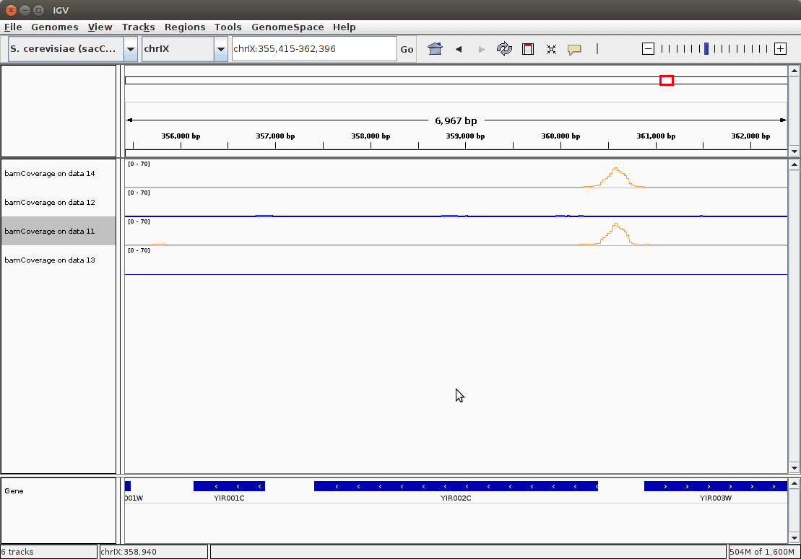Toggle the yellow popup behavior icon

pos(574,49)
